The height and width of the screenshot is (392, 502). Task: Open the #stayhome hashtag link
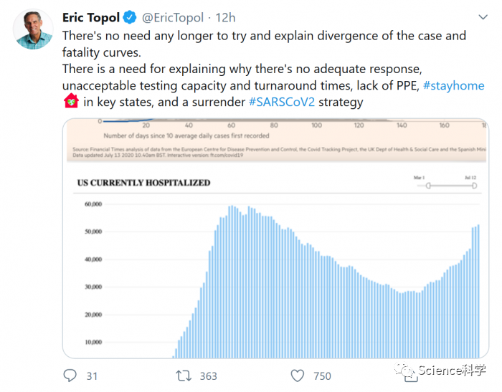[454, 85]
